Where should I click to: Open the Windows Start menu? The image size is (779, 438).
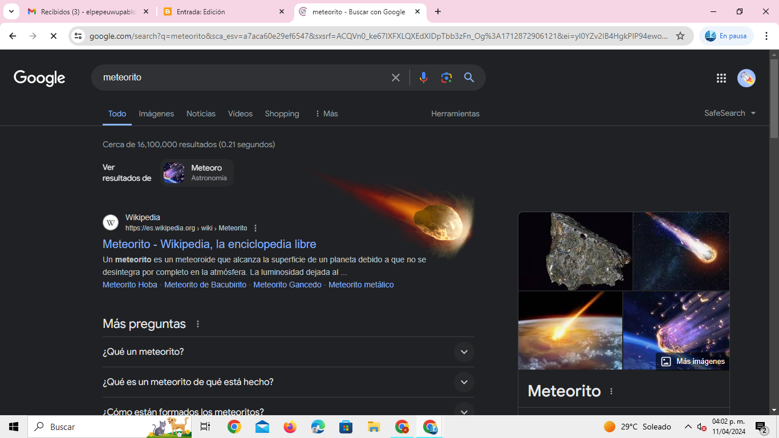click(x=14, y=427)
